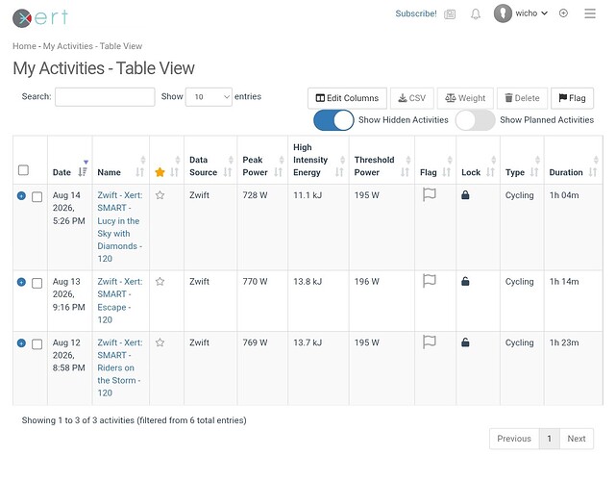Click the Delete button
This screenshot has height=481, width=616.
pyautogui.click(x=522, y=98)
